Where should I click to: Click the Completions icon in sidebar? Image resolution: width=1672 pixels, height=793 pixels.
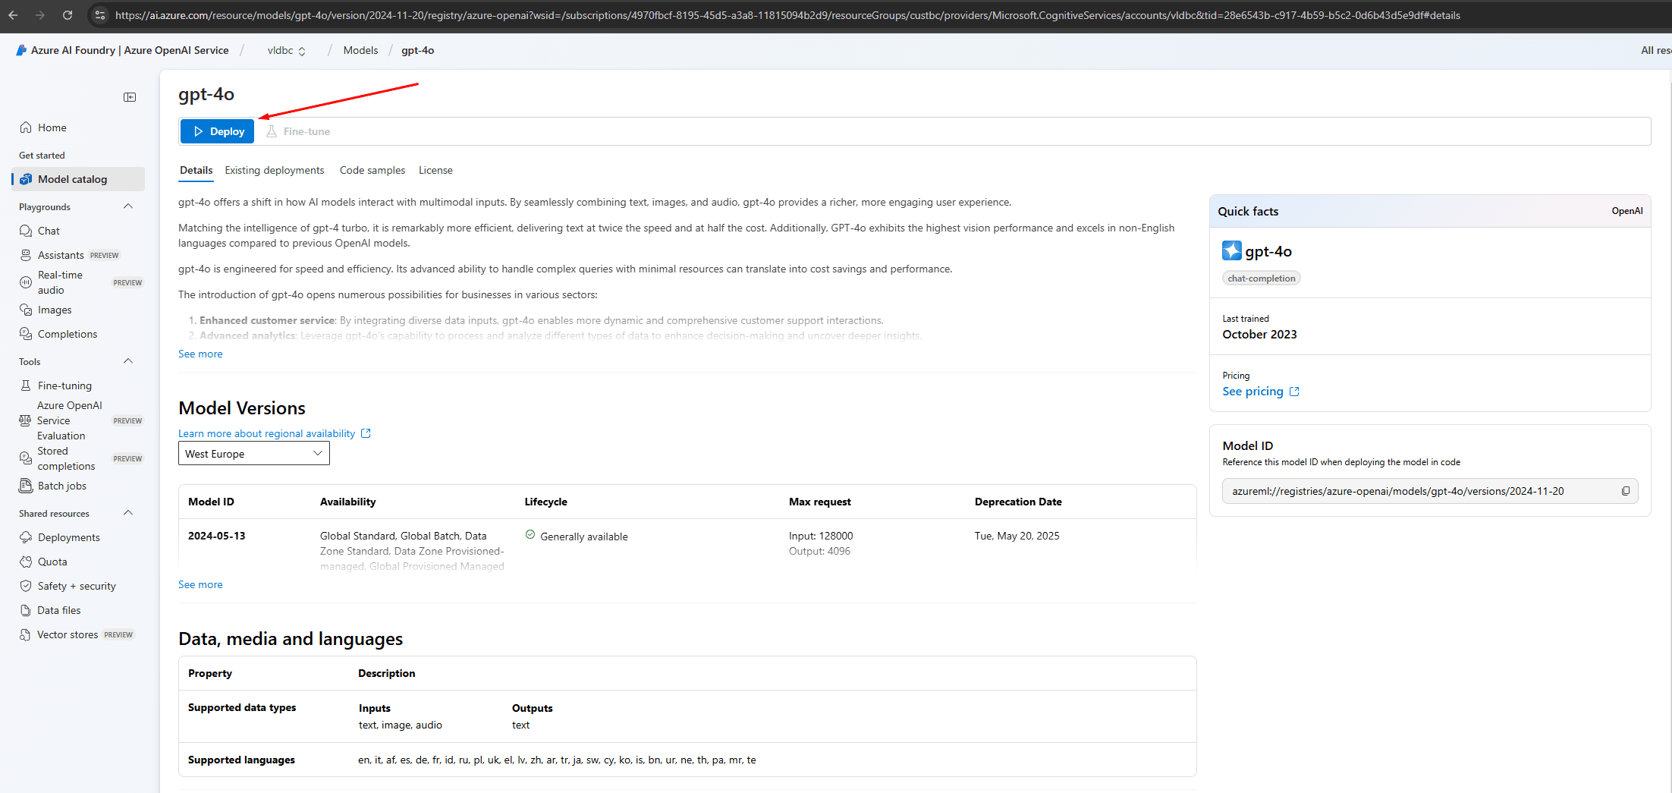26,334
